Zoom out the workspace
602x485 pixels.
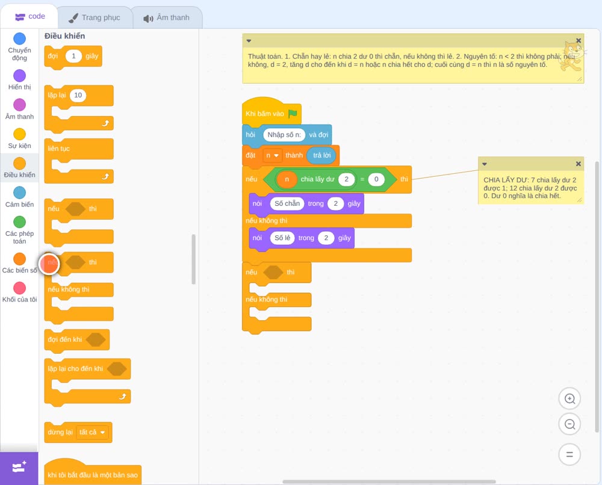pyautogui.click(x=569, y=424)
